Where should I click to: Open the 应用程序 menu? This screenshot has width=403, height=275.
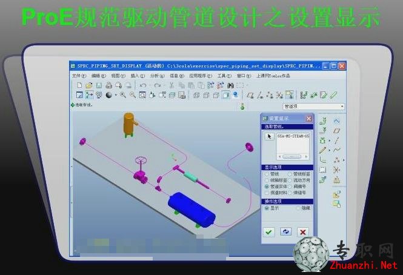point(201,76)
